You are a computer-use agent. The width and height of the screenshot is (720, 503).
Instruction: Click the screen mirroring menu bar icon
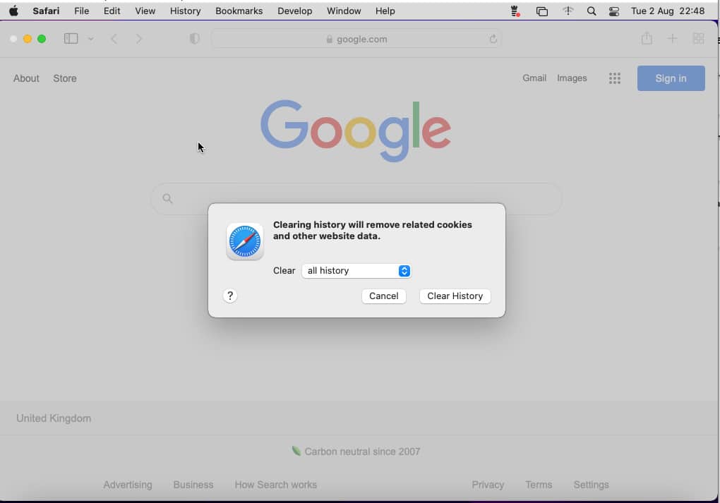coord(542,11)
